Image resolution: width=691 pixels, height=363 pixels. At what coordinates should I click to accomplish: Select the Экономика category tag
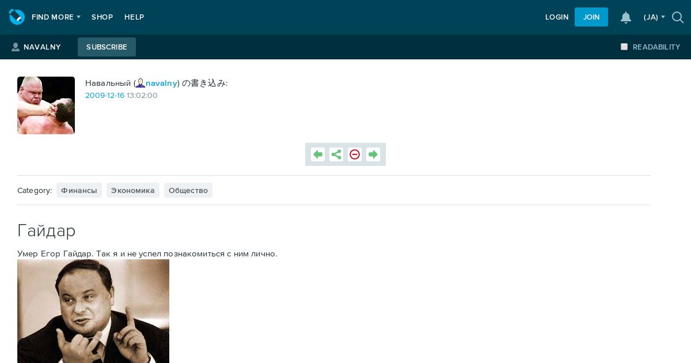click(x=133, y=190)
